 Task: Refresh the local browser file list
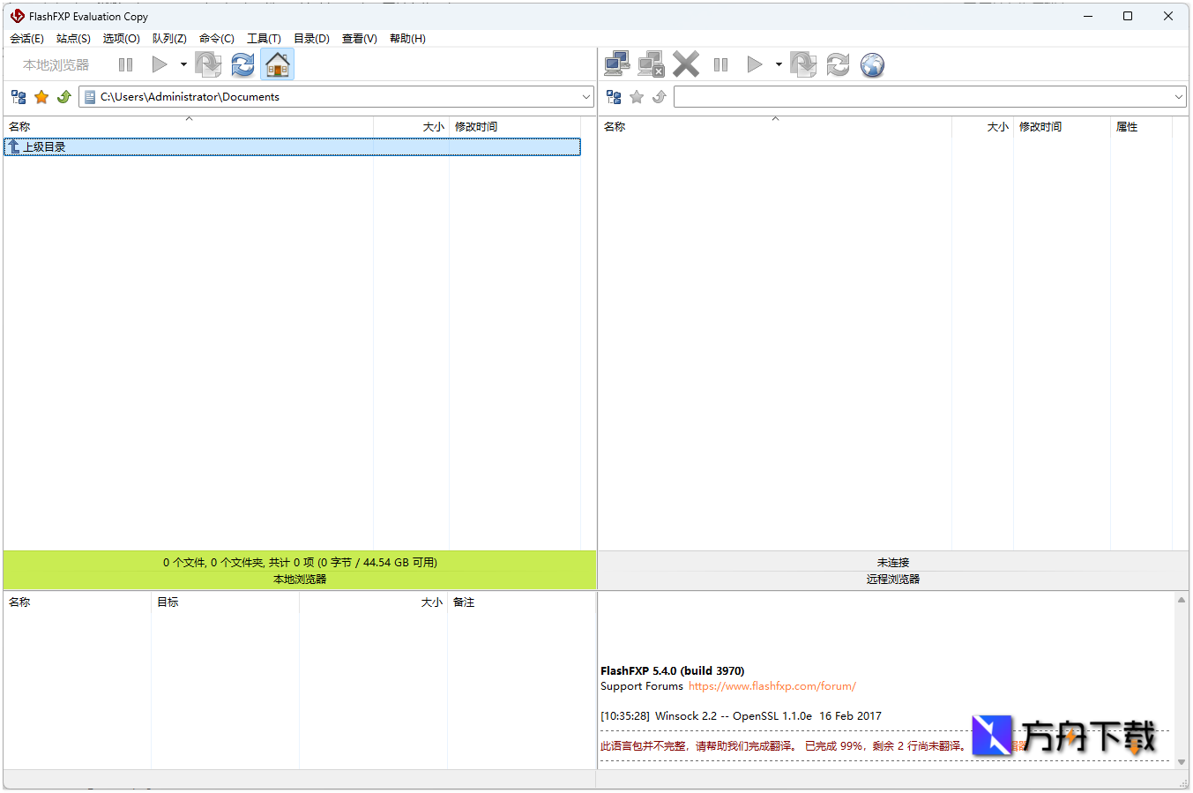(x=242, y=64)
